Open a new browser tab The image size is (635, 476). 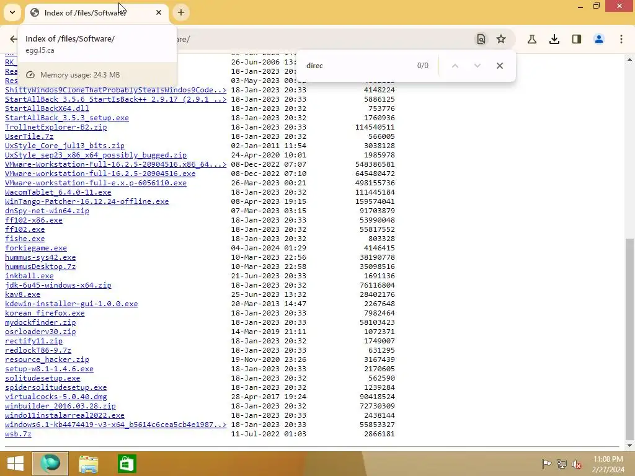[181, 12]
